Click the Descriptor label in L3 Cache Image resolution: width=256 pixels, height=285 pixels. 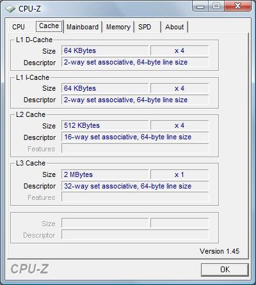tap(40, 186)
